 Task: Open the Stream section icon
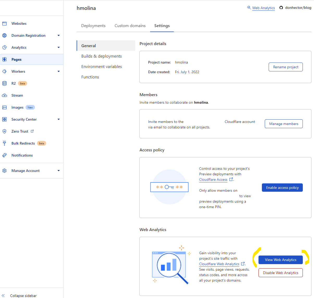(x=4, y=95)
